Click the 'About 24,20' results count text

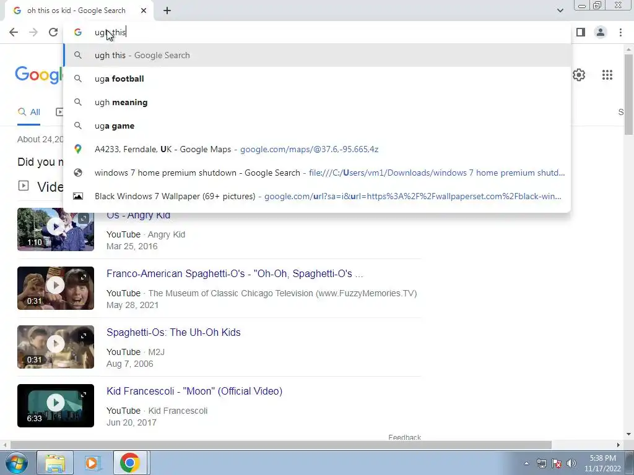[40, 139]
